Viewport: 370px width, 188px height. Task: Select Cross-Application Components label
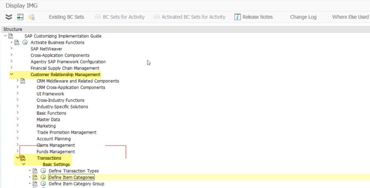coord(60,55)
